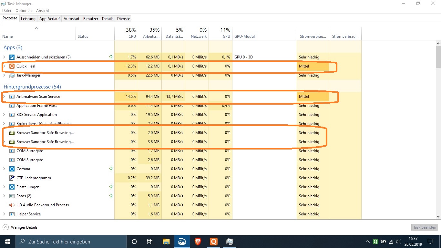
Task: Click the Task beenden button
Action: (425, 227)
